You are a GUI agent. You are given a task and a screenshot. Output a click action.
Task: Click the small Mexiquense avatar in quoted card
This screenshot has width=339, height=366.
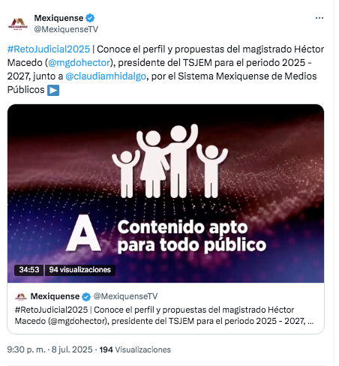click(21, 296)
